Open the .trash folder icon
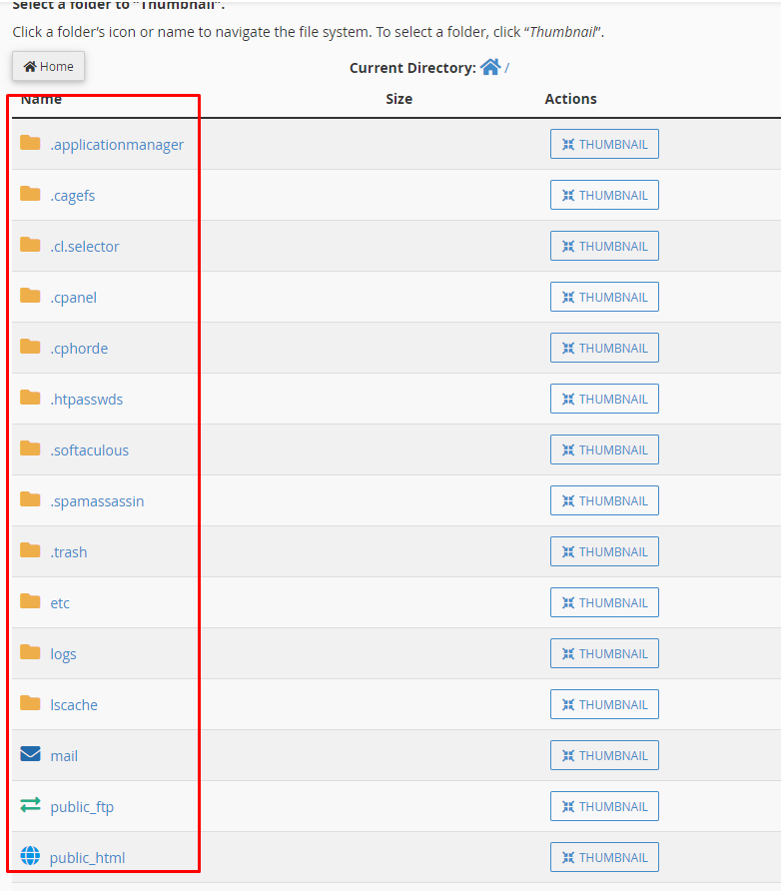The image size is (781, 891). tap(30, 550)
